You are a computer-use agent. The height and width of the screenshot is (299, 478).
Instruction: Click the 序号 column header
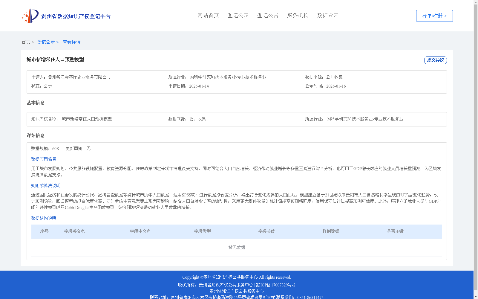tap(45, 231)
